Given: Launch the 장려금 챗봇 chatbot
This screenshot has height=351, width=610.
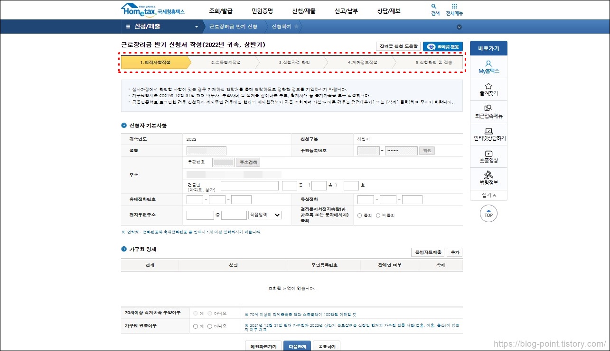Looking at the screenshot, I should 442,46.
